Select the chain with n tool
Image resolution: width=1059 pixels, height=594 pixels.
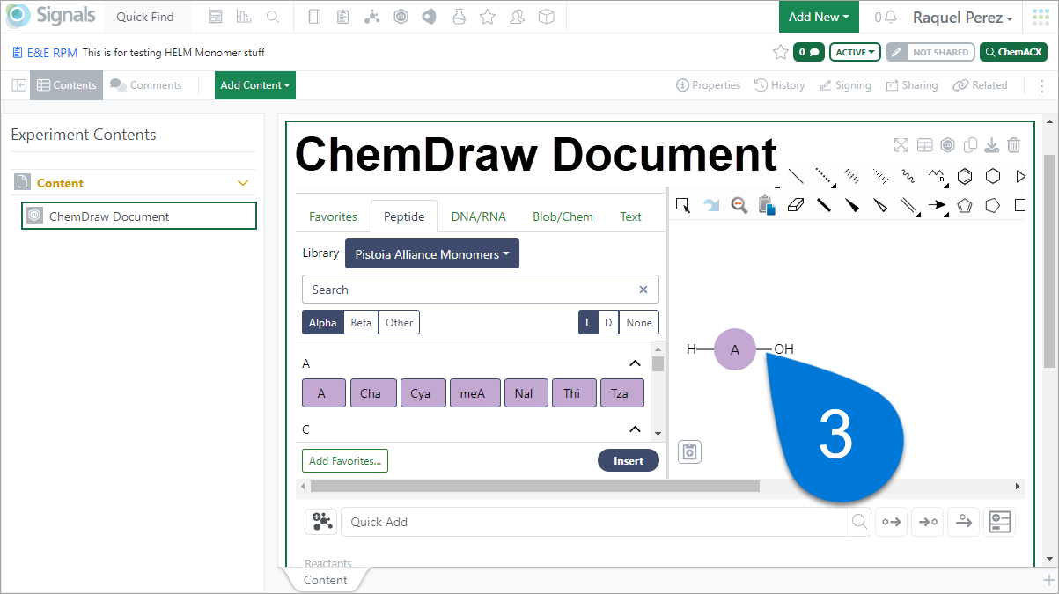937,176
